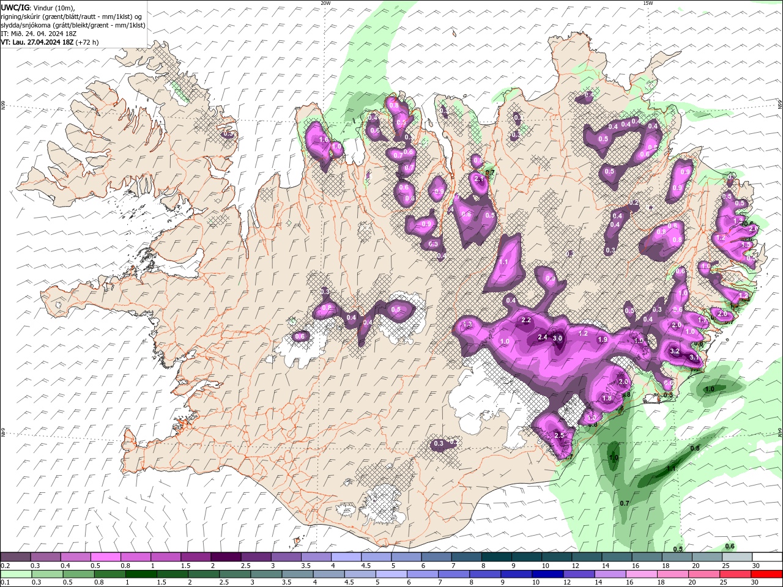Choose the darkest green 1 swatch in lower bar
Image resolution: width=783 pixels, height=587 pixels.
point(141,574)
